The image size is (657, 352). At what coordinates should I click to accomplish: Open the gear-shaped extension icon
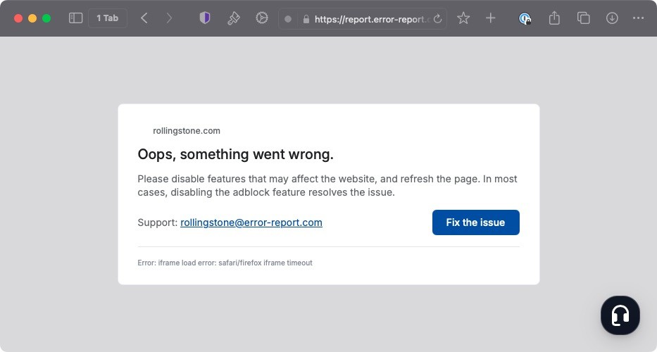[262, 18]
